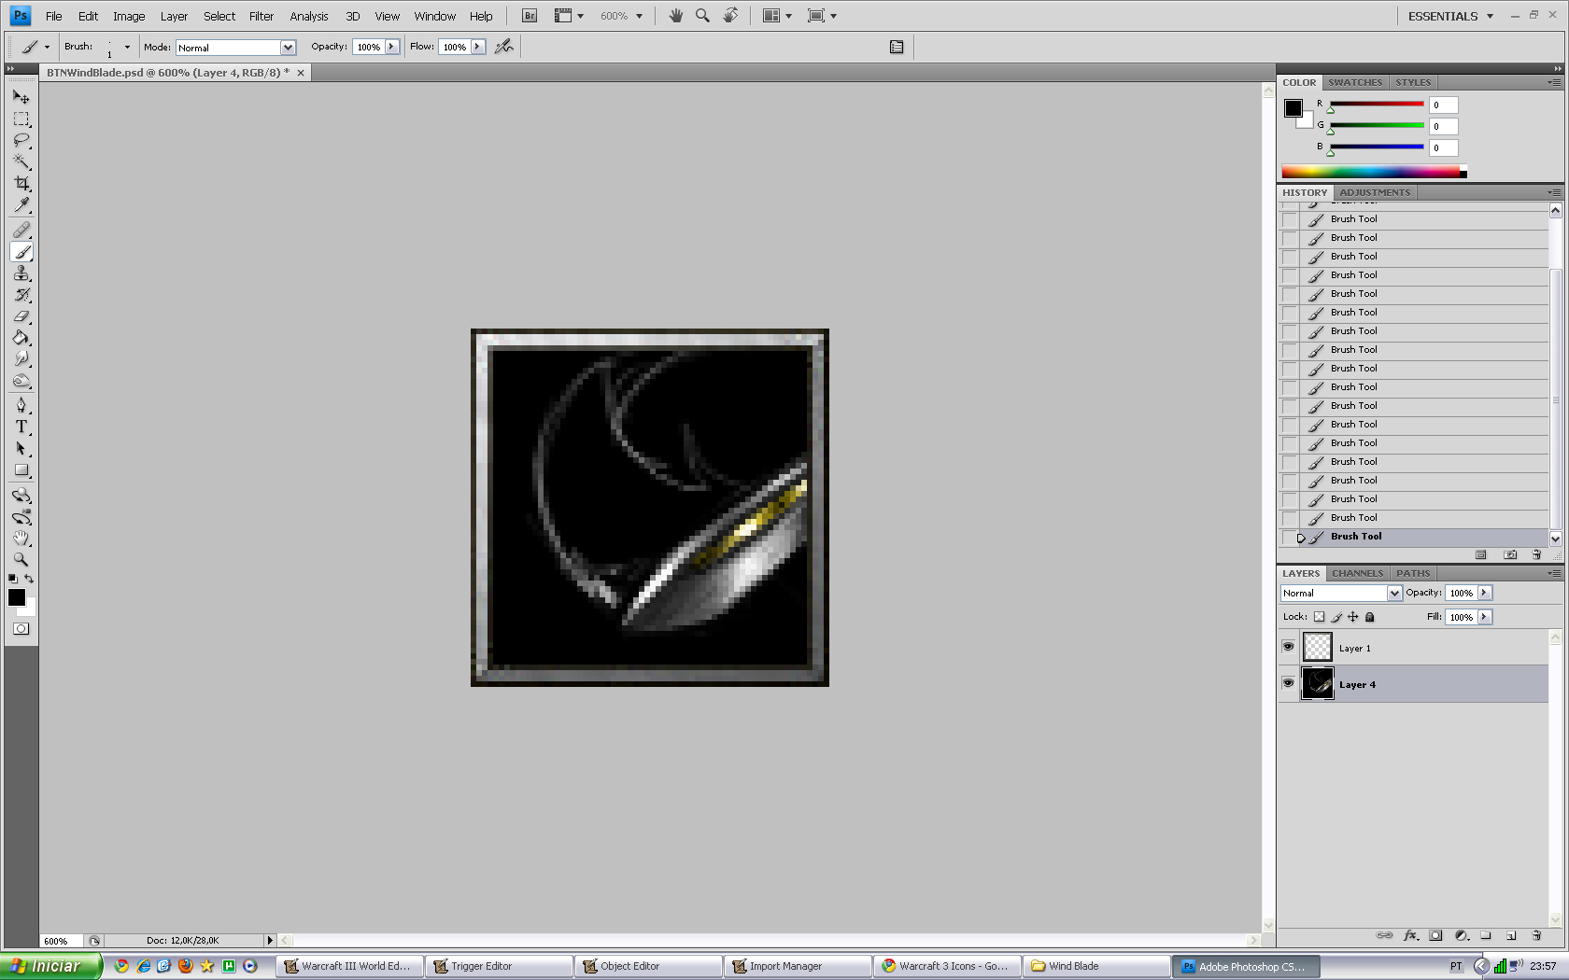The height and width of the screenshot is (980, 1569).
Task: Open the Opacity slider arrow in options bar
Action: tap(391, 47)
